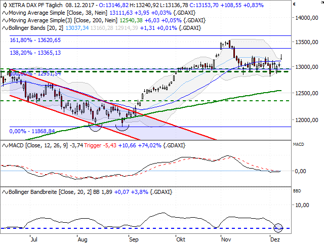The width and height of the screenshot is (324, 243).
Task: Click the line icon before Moving Average Simple 38
Action: pos(4,12)
